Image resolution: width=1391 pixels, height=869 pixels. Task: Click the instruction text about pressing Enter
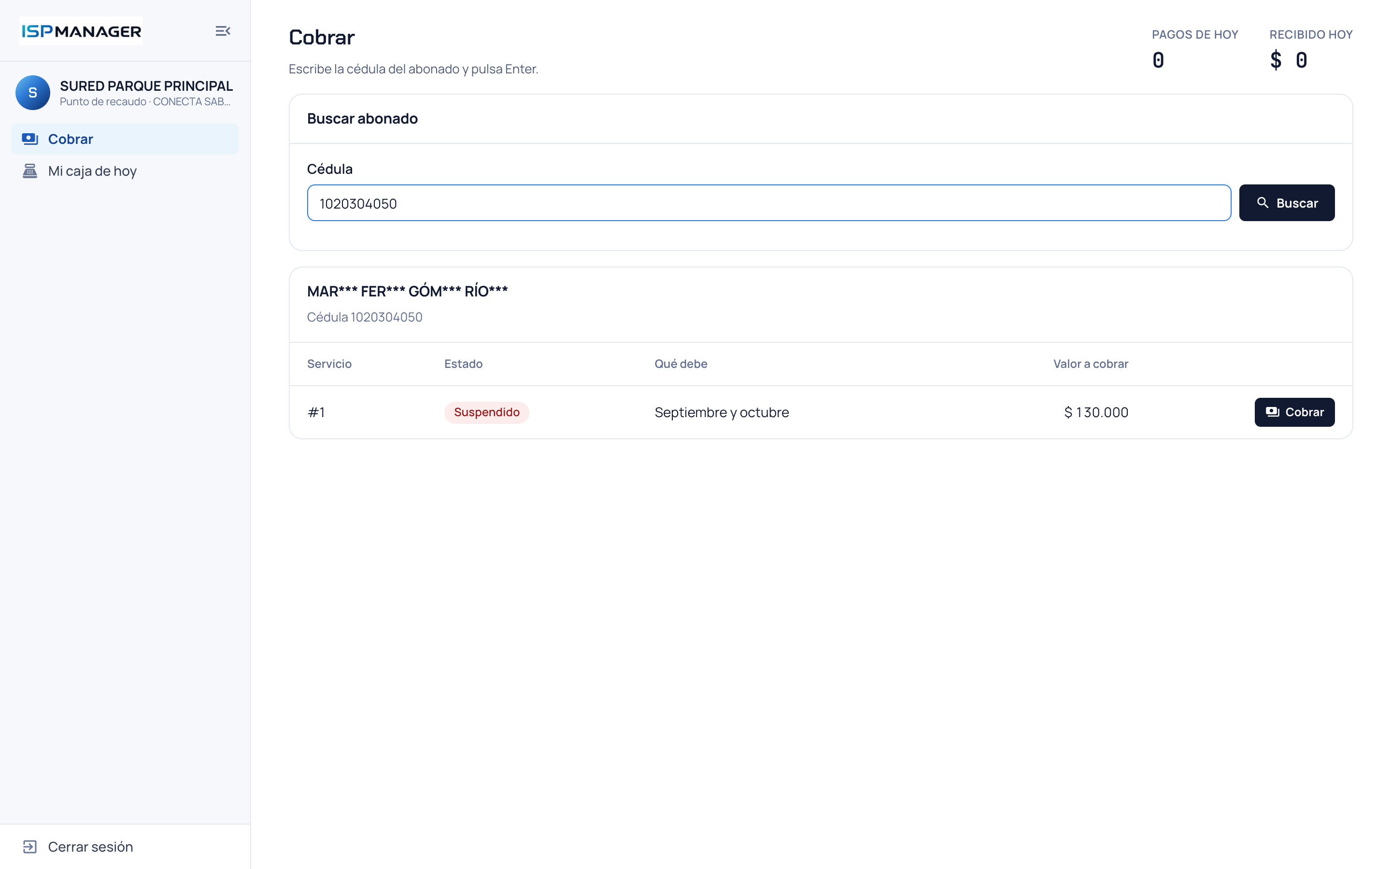coord(413,69)
